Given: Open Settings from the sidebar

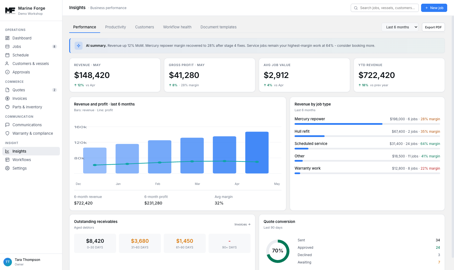Looking at the screenshot, I should click(31, 168).
